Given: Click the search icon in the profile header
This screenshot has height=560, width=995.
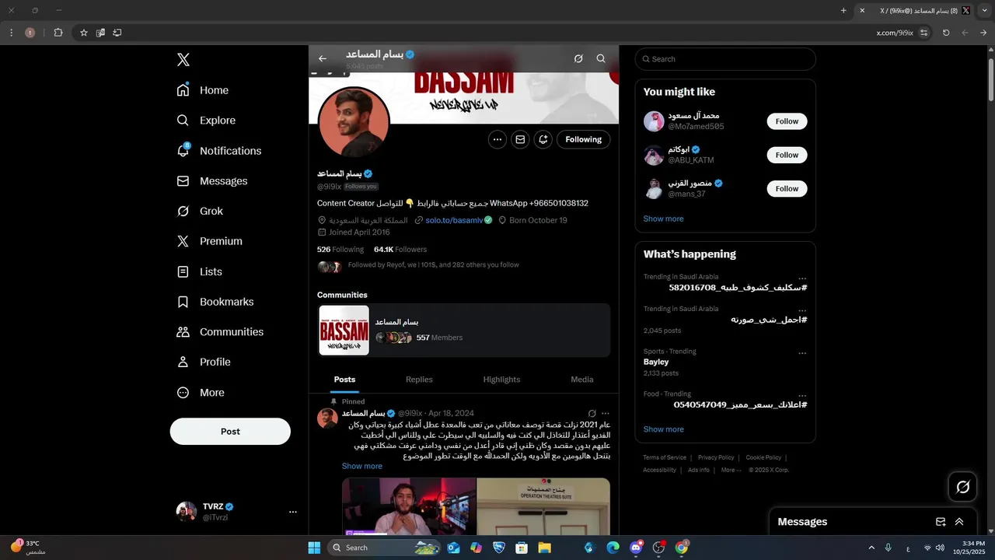Looking at the screenshot, I should (x=601, y=58).
